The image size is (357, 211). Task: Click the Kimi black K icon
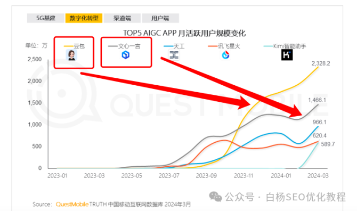pos(287,55)
